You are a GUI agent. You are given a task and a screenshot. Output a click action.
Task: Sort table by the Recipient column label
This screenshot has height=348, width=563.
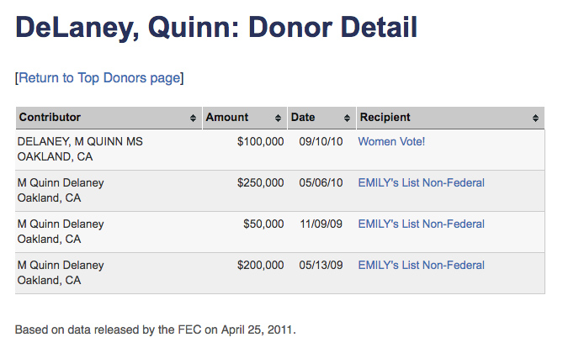(x=385, y=118)
